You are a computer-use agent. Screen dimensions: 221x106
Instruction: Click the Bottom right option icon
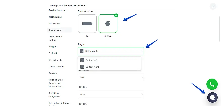tap(82, 67)
